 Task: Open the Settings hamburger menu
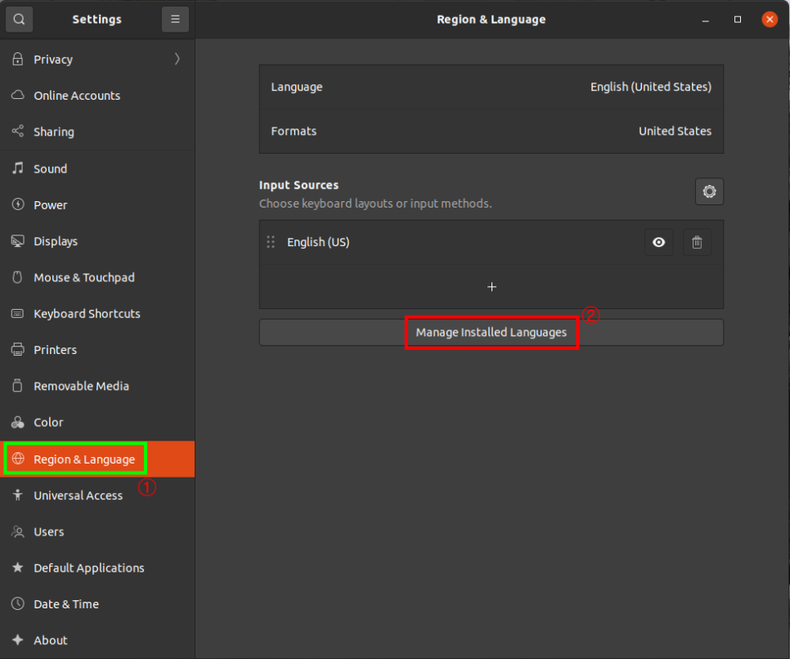click(x=175, y=19)
